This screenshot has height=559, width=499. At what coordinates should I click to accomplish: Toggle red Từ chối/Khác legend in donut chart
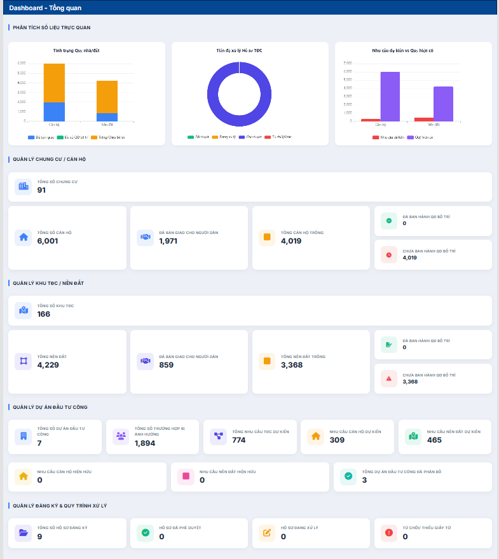tap(278, 137)
